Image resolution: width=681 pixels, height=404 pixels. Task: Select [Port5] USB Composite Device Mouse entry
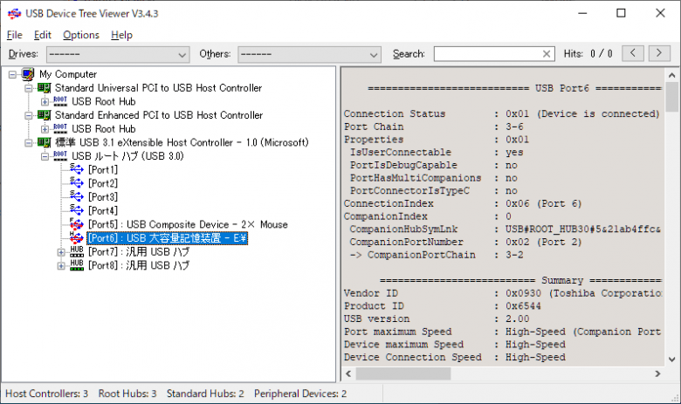[188, 224]
